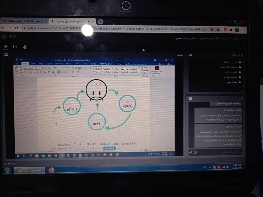
Task: Open Firefox from the Windows taskbar
Action: [51, 170]
